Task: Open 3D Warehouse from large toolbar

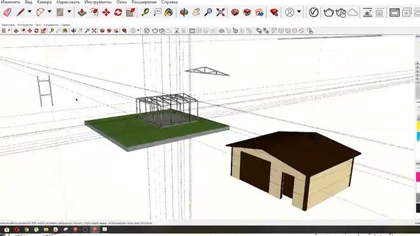Action: [x=235, y=12]
